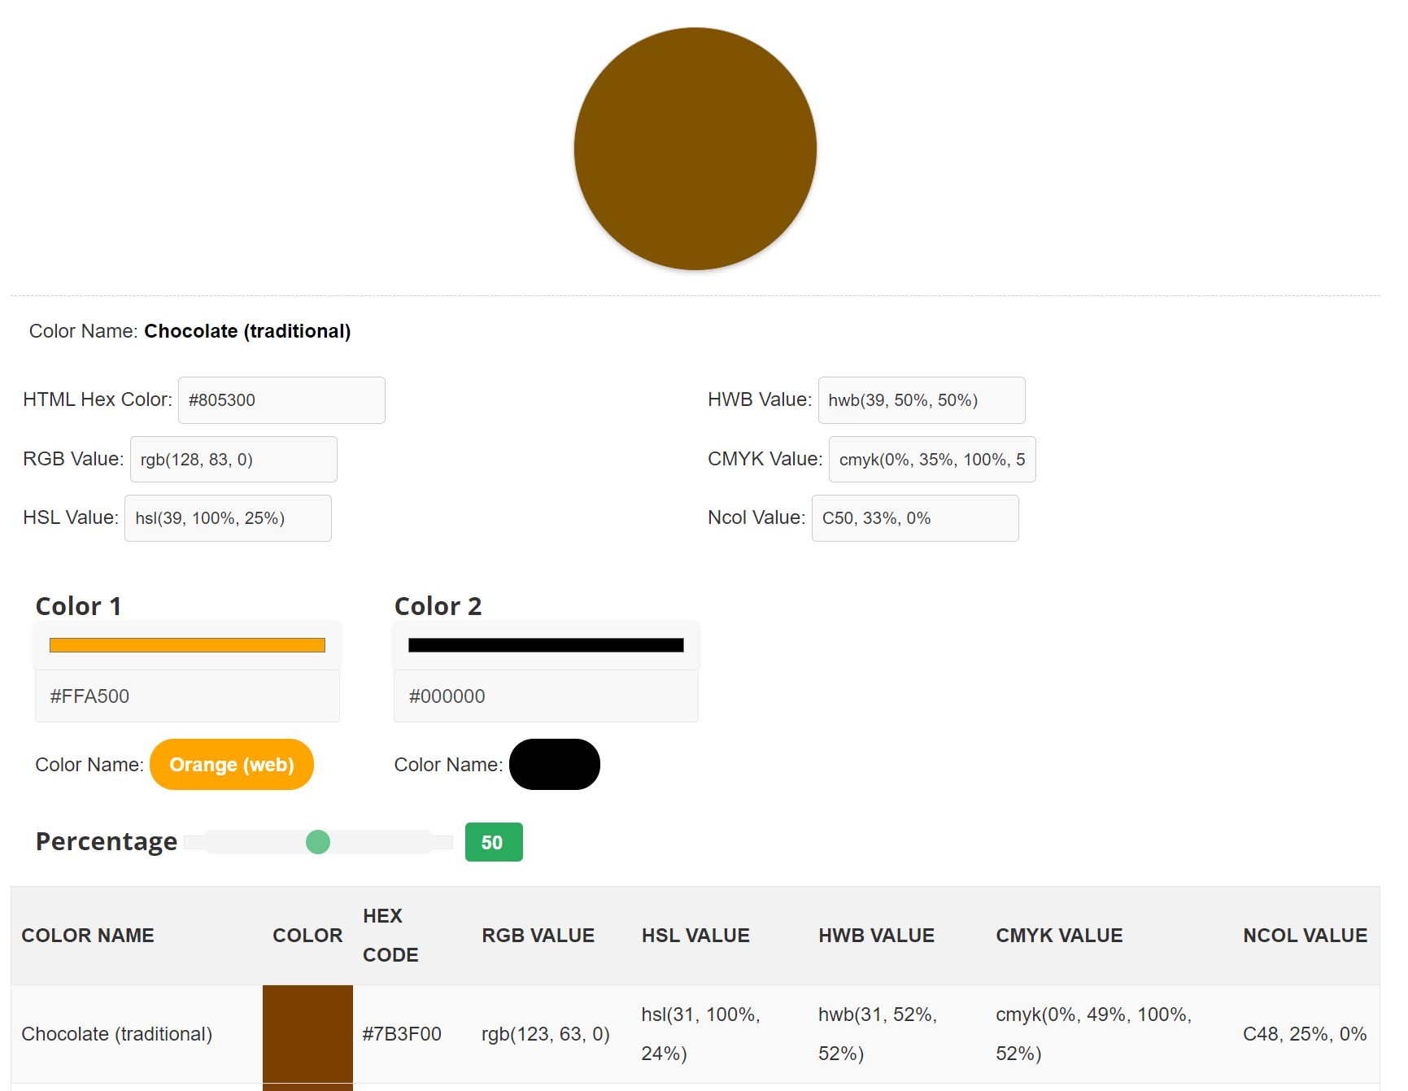Click the large brown mixed color circle
Viewport: 1408px width, 1091px height.
click(x=695, y=149)
